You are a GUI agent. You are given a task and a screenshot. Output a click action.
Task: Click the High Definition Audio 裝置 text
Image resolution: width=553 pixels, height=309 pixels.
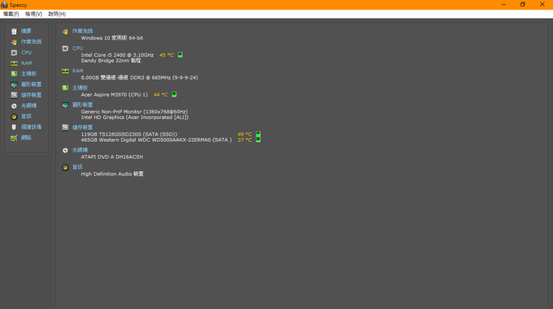(112, 174)
